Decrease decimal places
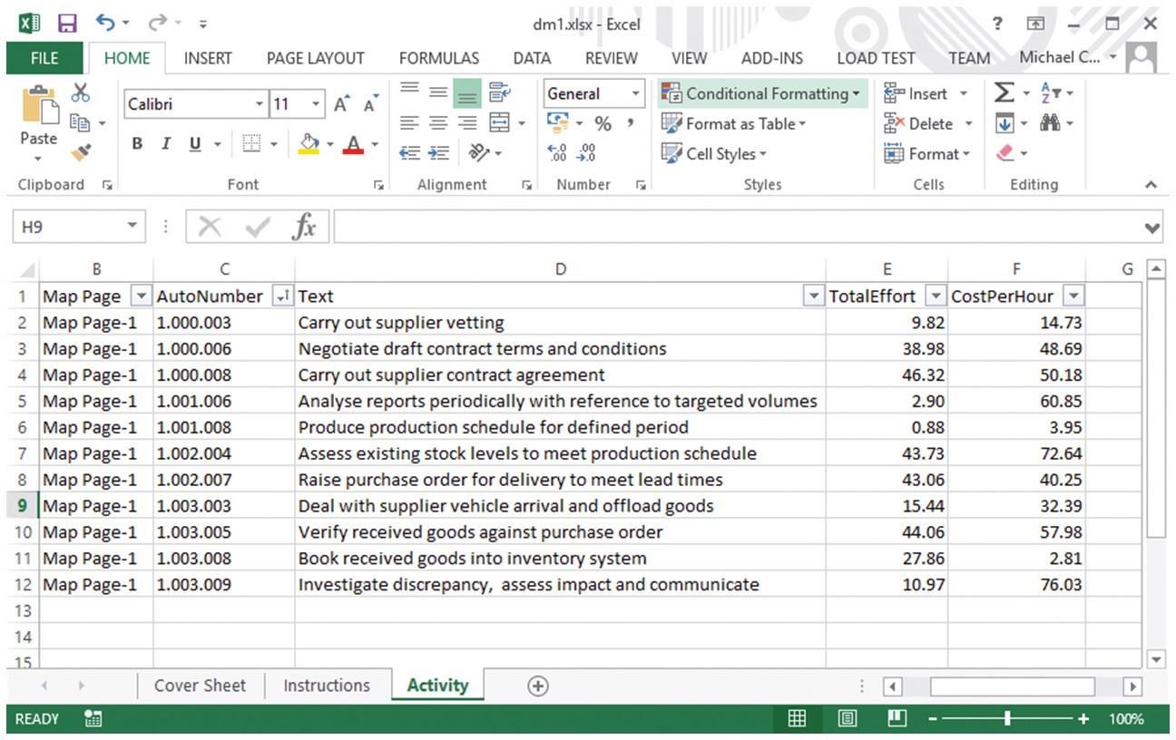Screen dimensions: 1176x740 (x=586, y=153)
